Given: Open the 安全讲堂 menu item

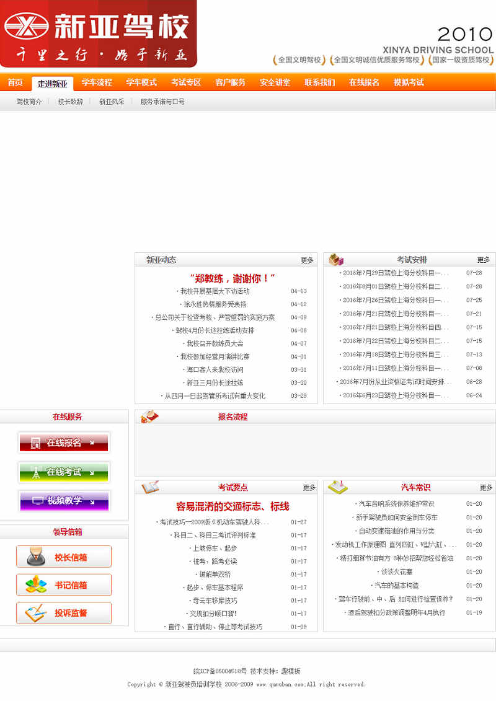Looking at the screenshot, I should 275,82.
